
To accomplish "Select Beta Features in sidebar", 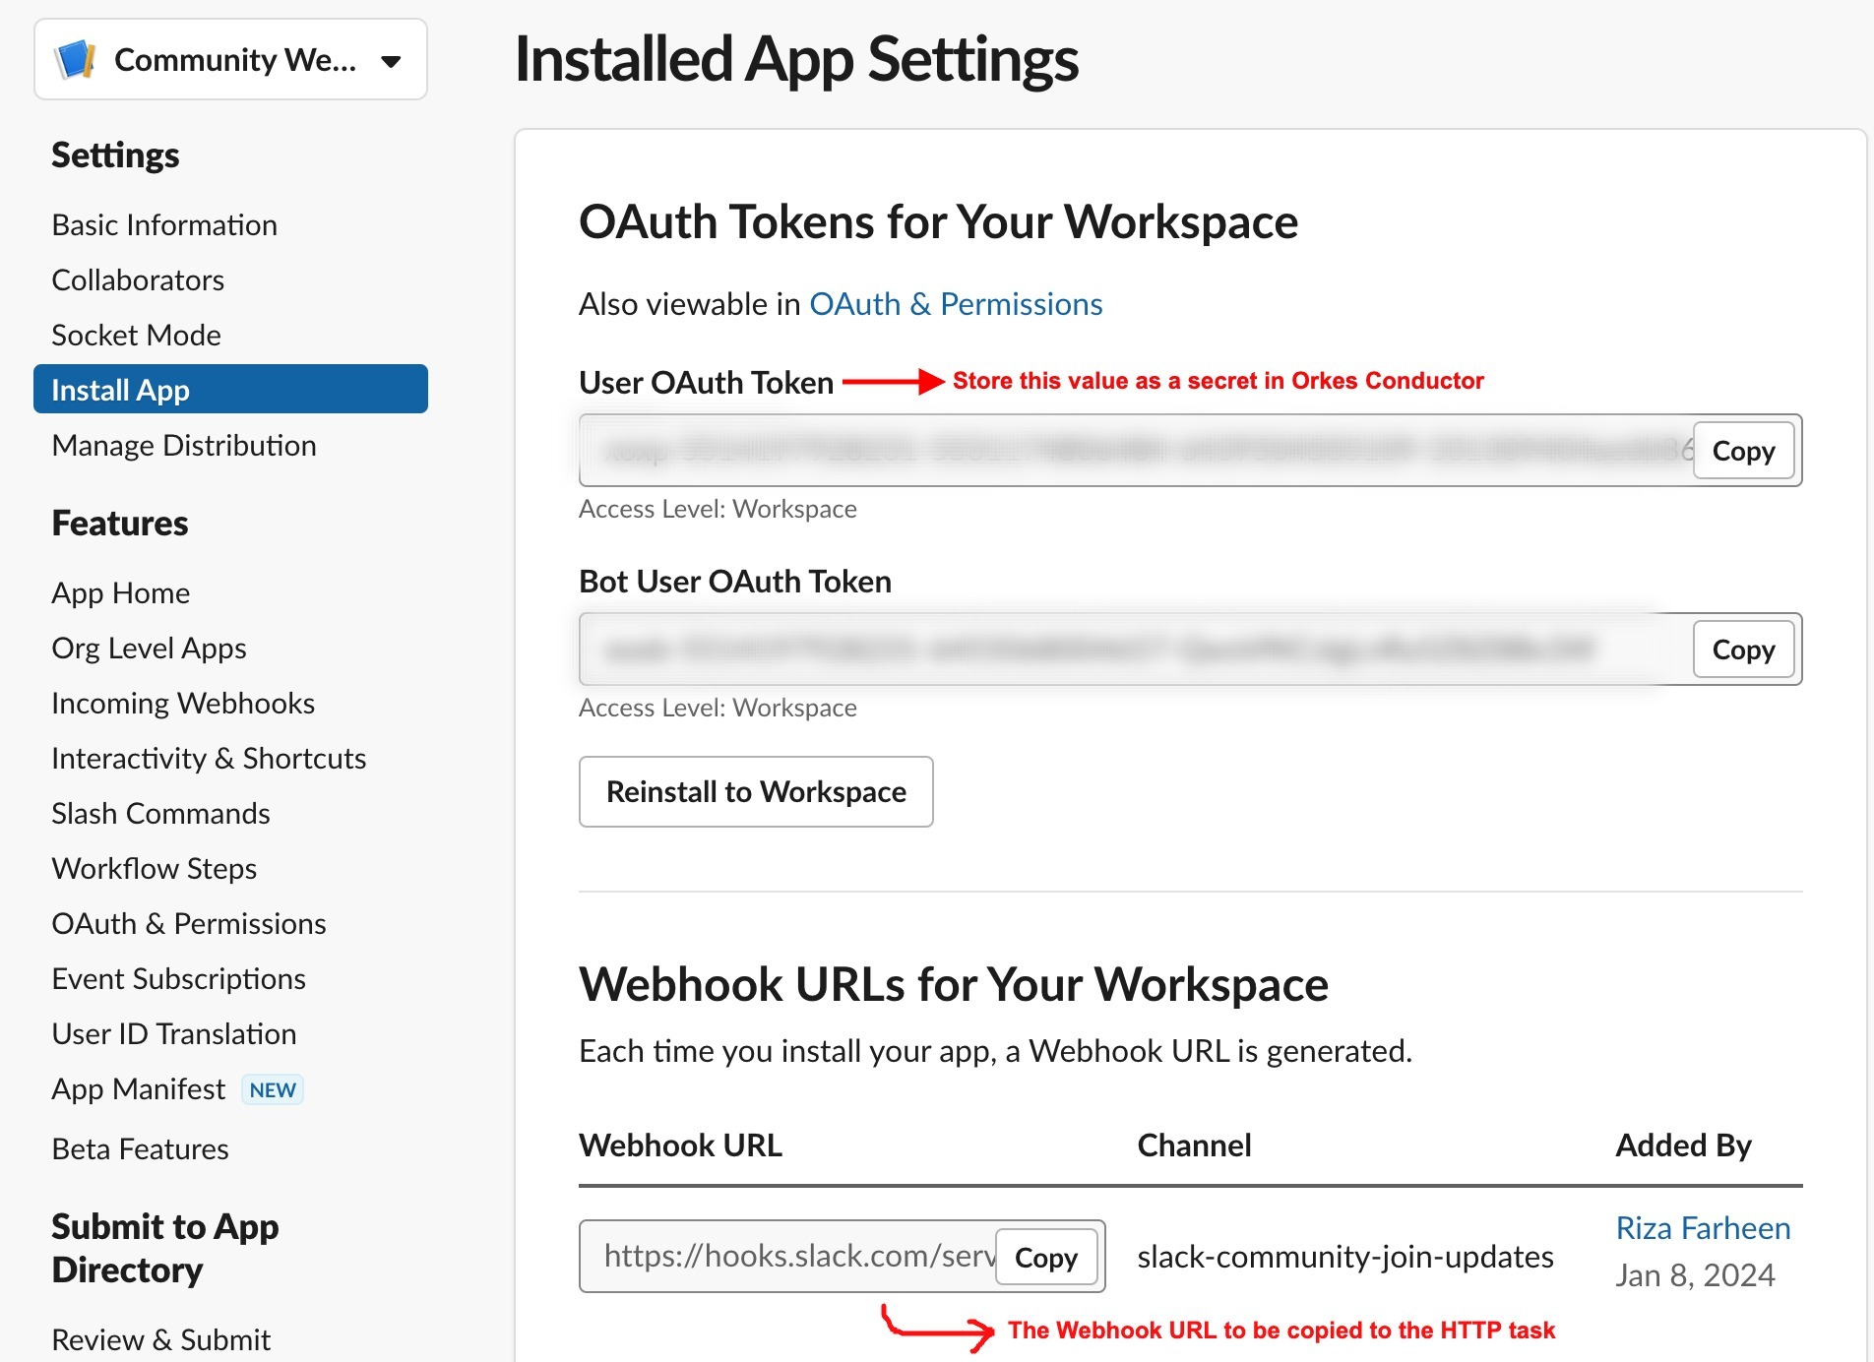I will tap(140, 1148).
